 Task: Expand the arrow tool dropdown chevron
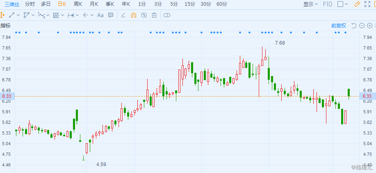coord(92,15)
